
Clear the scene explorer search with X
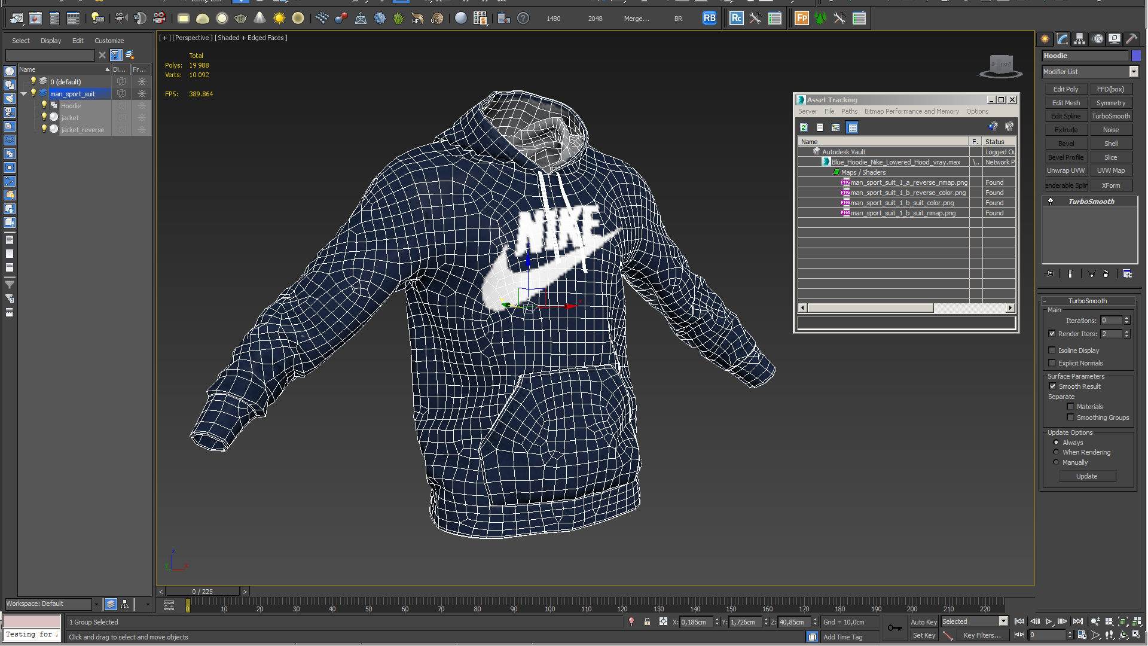[x=102, y=55]
